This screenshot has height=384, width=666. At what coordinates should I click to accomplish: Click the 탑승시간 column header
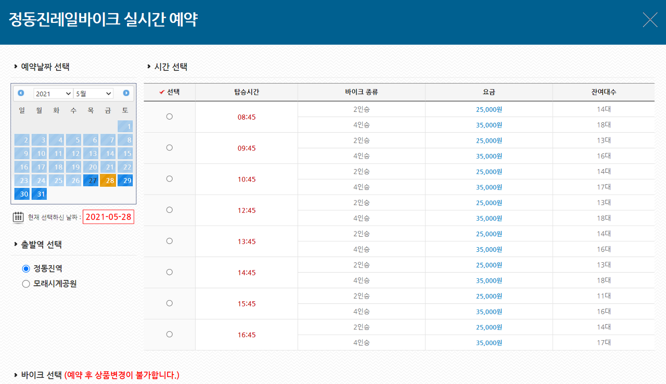coord(247,92)
